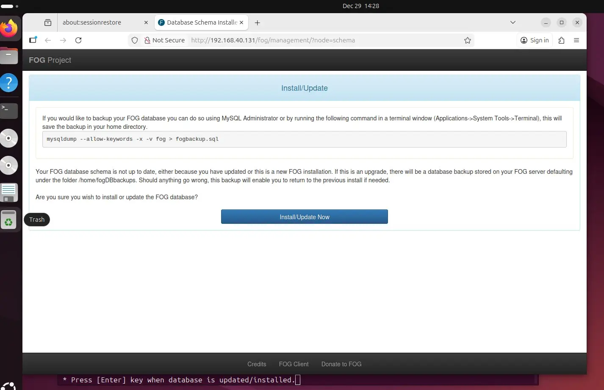
Task: Open the clock Dec 29 14:28
Action: 361,6
